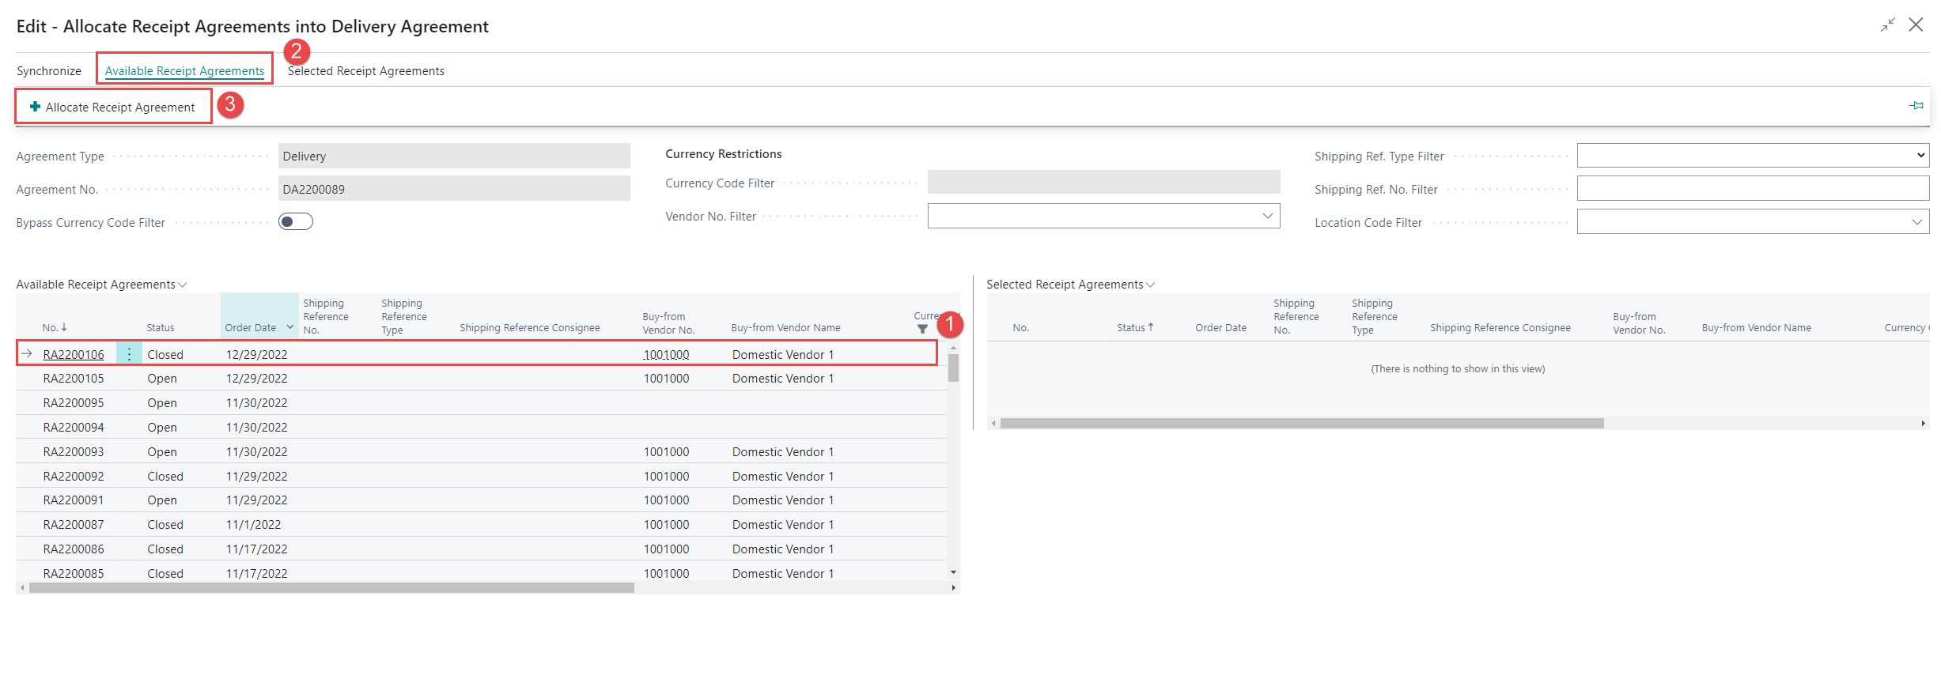Click the plus icon beside Allocate Receipt Agreement
Screen dimensions: 1941x679
35,107
